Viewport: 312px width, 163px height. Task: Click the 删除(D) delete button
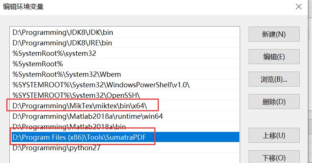tap(274, 102)
